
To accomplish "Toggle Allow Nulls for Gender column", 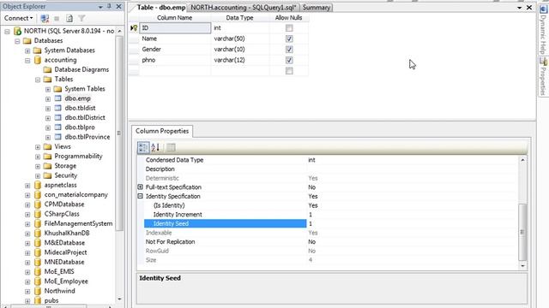I will point(289,50).
